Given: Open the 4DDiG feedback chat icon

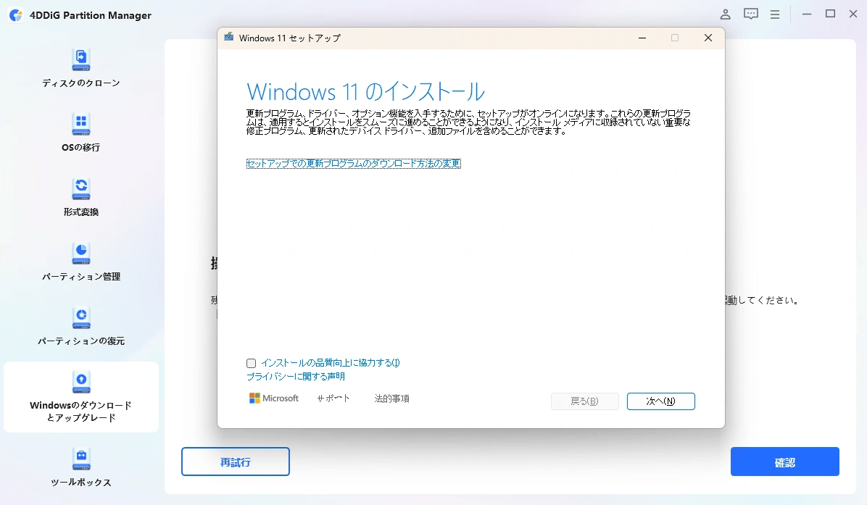Looking at the screenshot, I should [x=751, y=14].
